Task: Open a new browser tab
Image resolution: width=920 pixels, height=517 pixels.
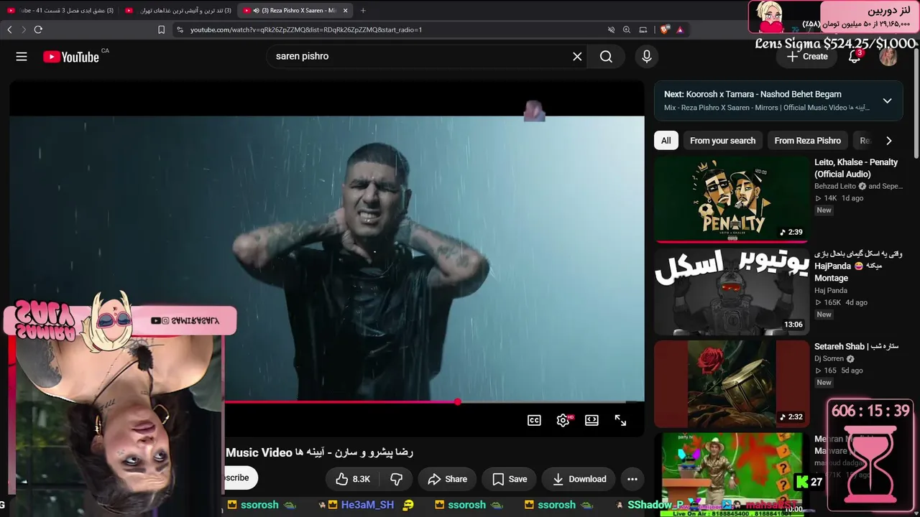Action: [363, 11]
